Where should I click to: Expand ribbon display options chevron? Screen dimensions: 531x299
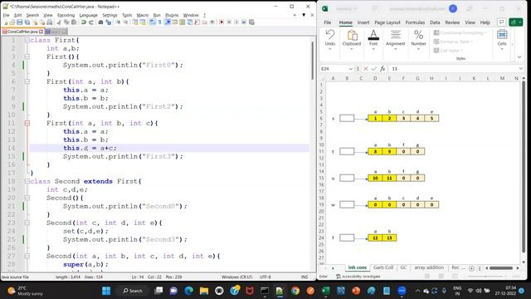[x=519, y=57]
